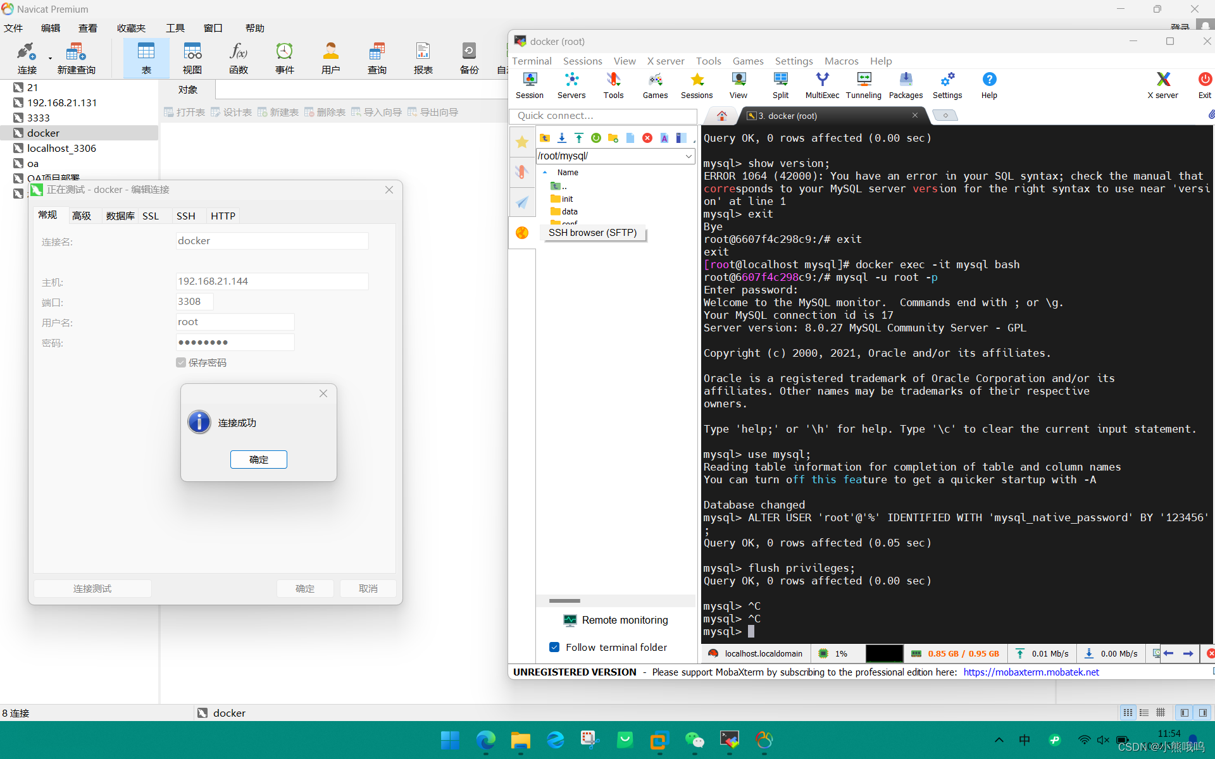The height and width of the screenshot is (759, 1215).
Task: Open the MobaXterm subscription link
Action: tap(1031, 672)
